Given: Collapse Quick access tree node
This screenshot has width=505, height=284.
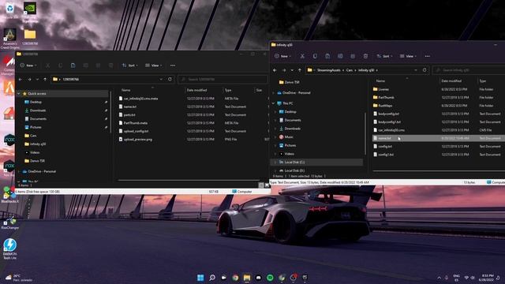Looking at the screenshot, I should pyautogui.click(x=19, y=93).
